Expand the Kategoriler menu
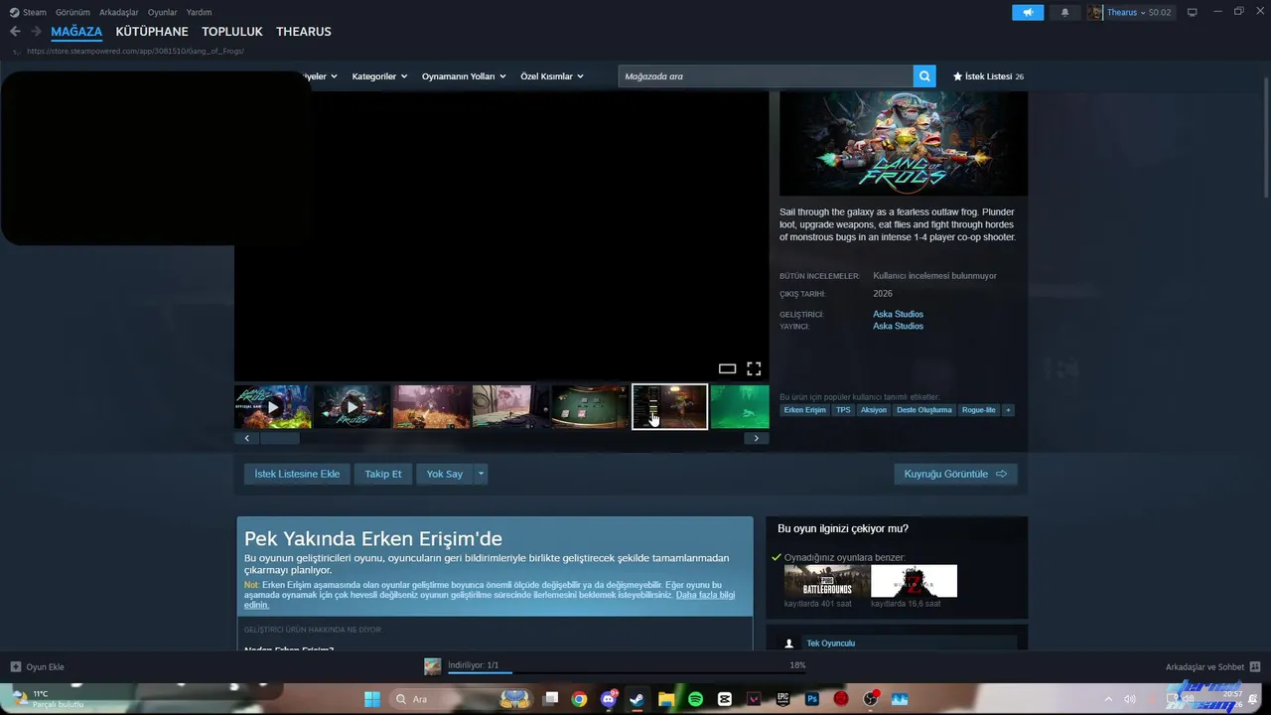The width and height of the screenshot is (1271, 715). [380, 76]
